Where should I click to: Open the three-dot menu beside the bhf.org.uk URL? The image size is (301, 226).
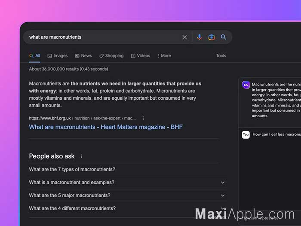click(143, 118)
